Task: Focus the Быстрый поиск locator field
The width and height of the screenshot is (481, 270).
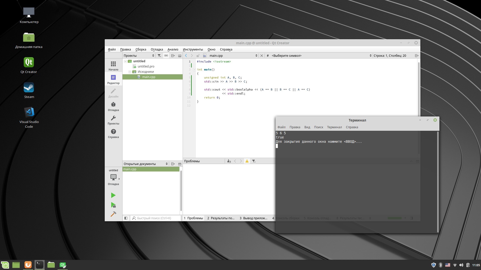Action: (x=156, y=218)
